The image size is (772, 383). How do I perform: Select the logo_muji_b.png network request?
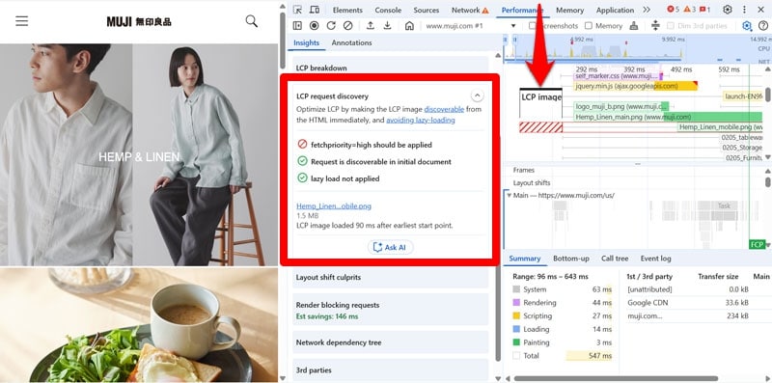621,106
